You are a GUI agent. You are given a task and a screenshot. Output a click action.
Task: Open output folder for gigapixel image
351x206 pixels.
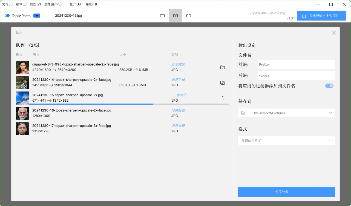pyautogui.click(x=223, y=67)
